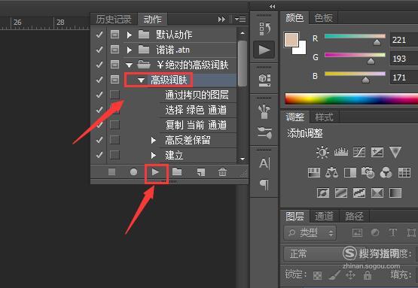This screenshot has width=418, height=288.
Task: Play the selected action in the Actions panel
Action: pyautogui.click(x=156, y=172)
